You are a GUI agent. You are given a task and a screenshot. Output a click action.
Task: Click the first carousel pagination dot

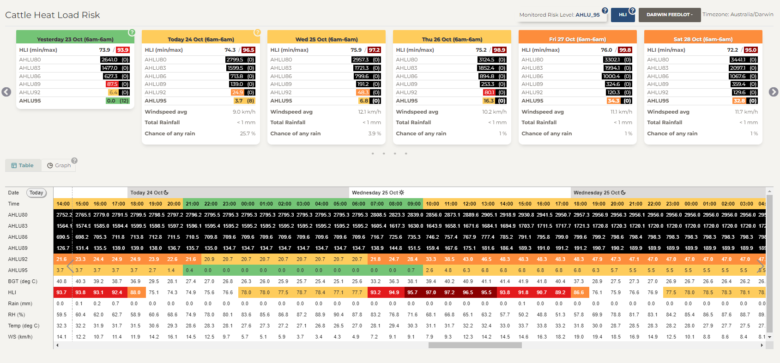click(373, 153)
